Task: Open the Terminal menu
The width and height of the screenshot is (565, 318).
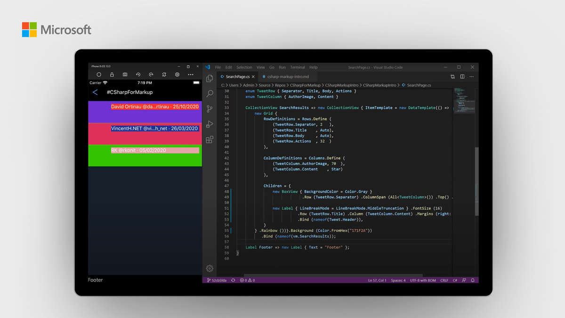Action: point(297,67)
